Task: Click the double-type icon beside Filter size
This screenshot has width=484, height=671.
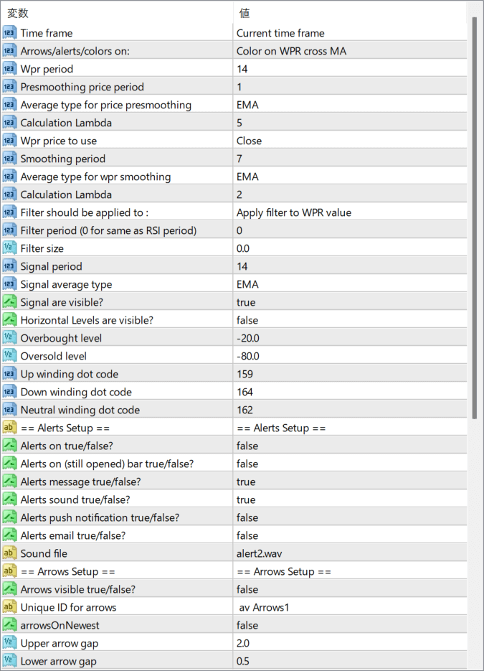Action: [x=9, y=248]
